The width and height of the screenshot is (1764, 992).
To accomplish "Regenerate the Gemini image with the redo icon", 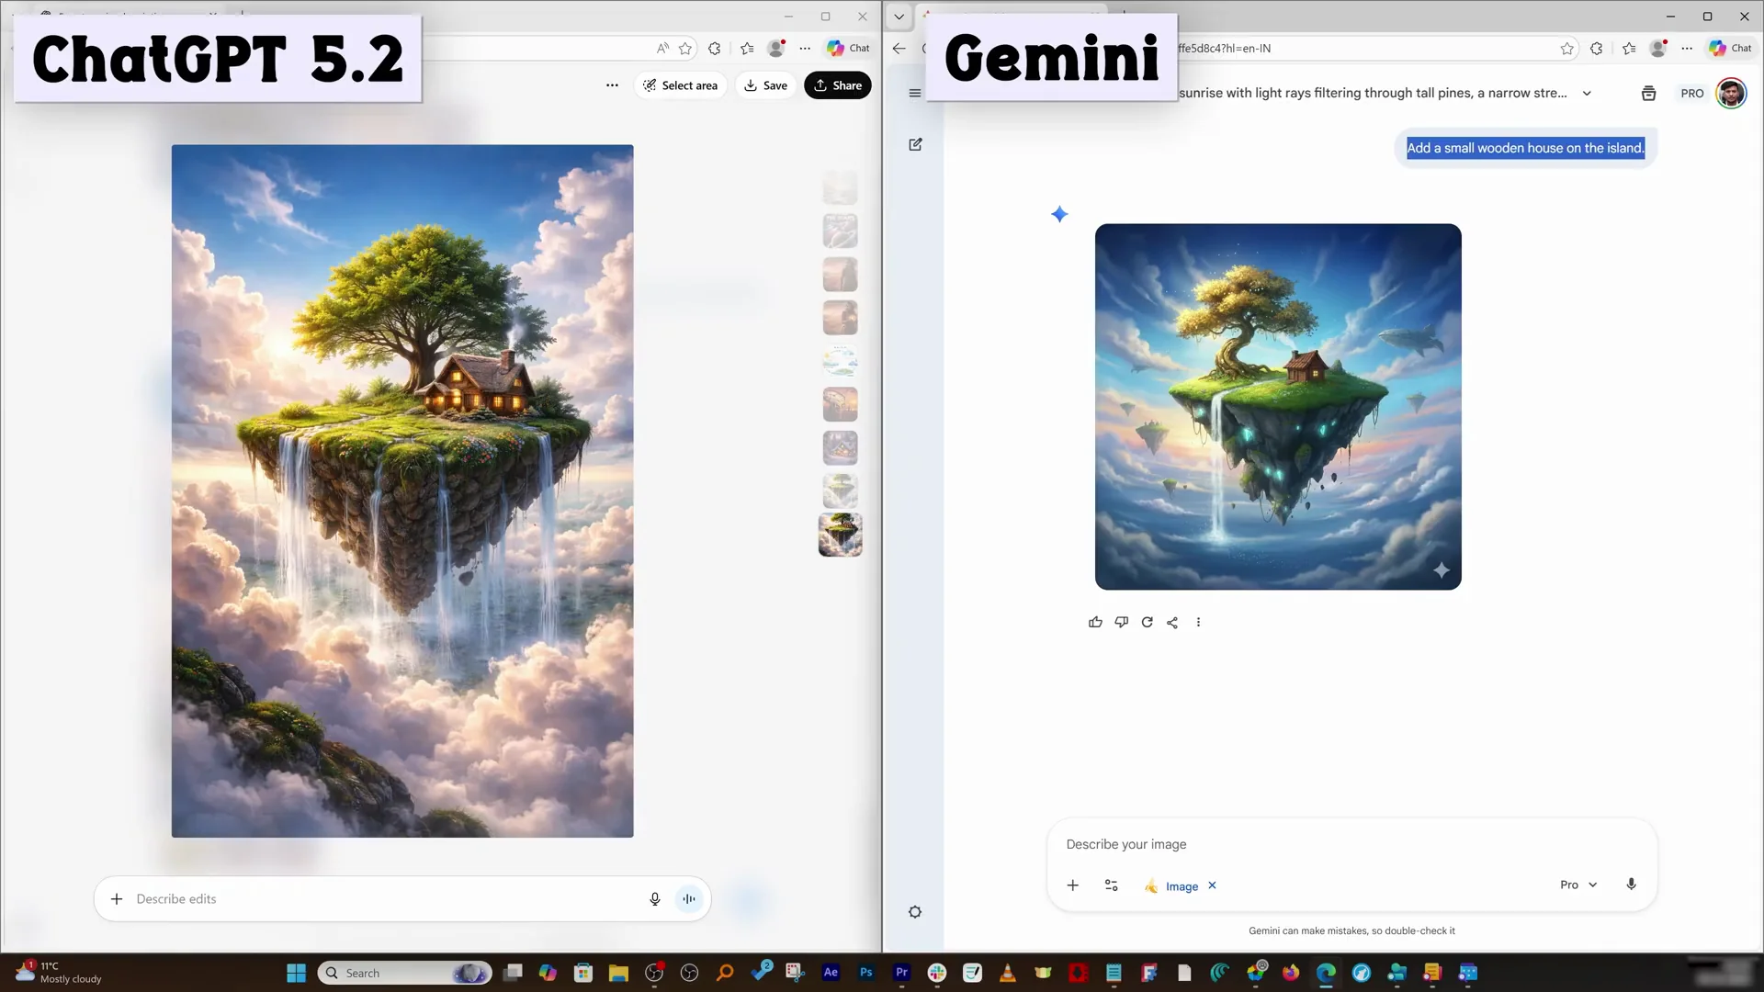I will click(1147, 622).
